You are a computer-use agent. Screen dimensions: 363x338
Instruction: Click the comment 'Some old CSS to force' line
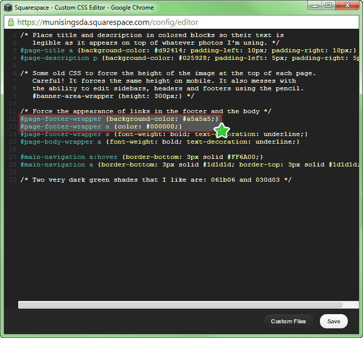(168, 73)
